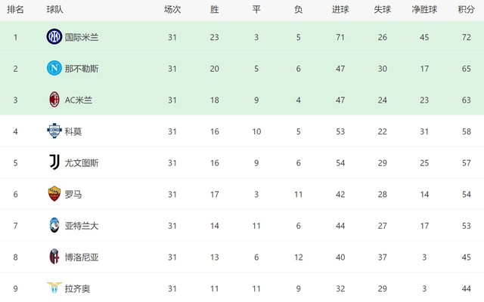484x302 pixels.
Task: Click the Bologna club logo
Action: point(54,257)
